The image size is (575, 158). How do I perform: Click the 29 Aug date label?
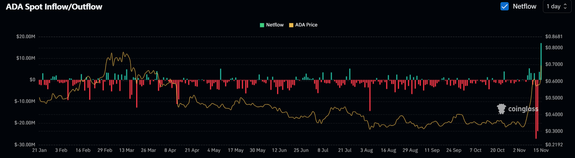tap(410, 150)
